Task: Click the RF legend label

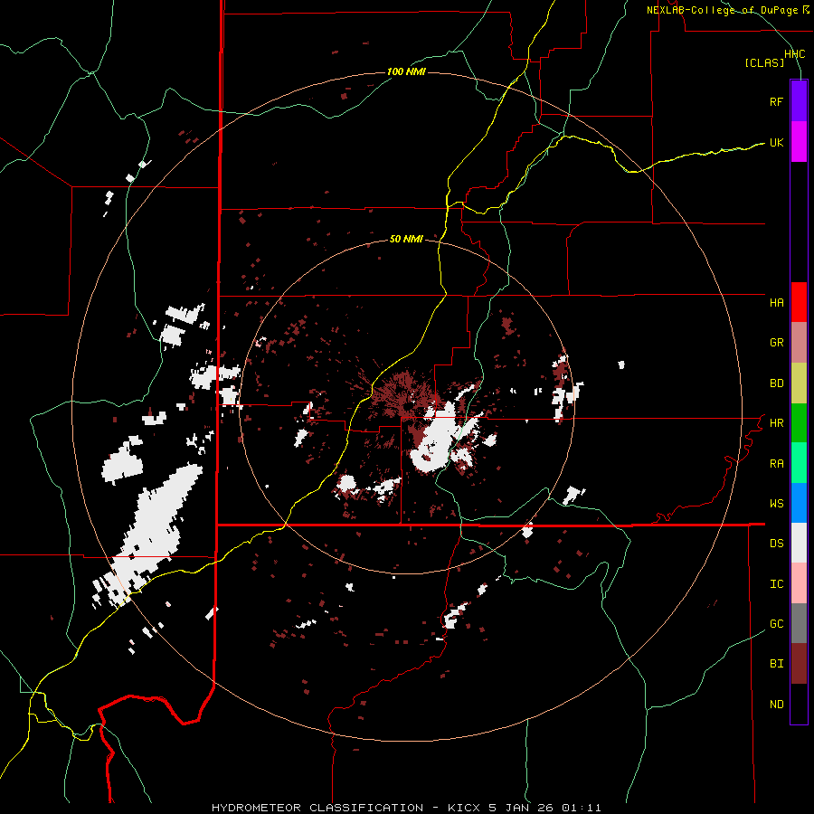Action: [776, 101]
